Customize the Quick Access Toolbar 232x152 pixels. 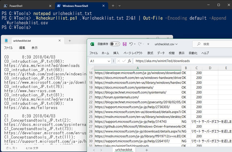tap(148, 44)
